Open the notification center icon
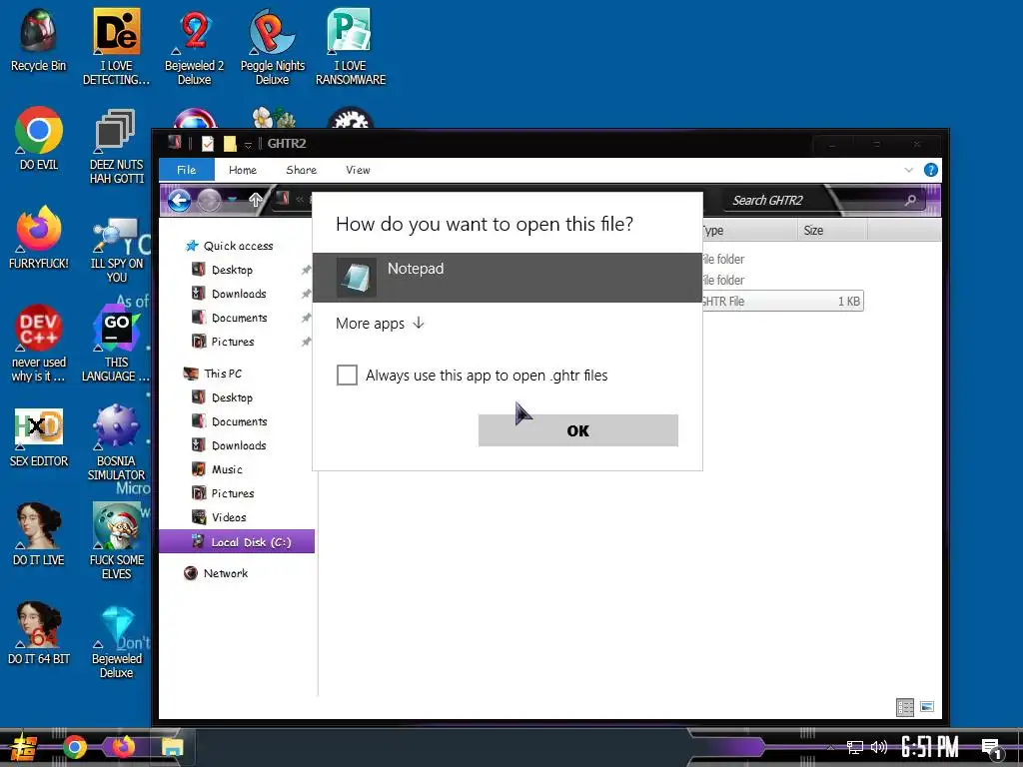This screenshot has height=767, width=1023. tap(992, 749)
